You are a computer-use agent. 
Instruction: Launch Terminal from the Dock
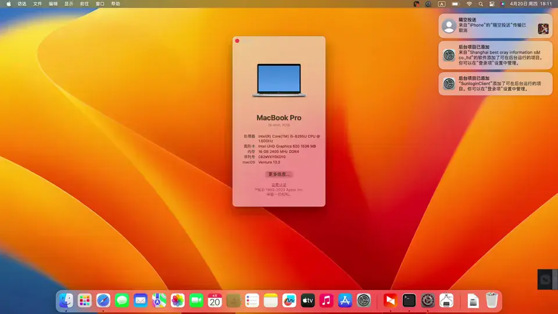(409, 301)
